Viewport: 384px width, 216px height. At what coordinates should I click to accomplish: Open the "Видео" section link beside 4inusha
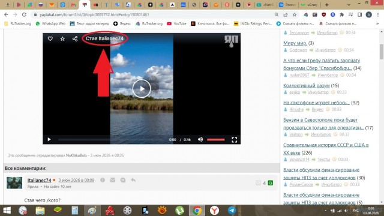pyautogui.click(x=317, y=109)
